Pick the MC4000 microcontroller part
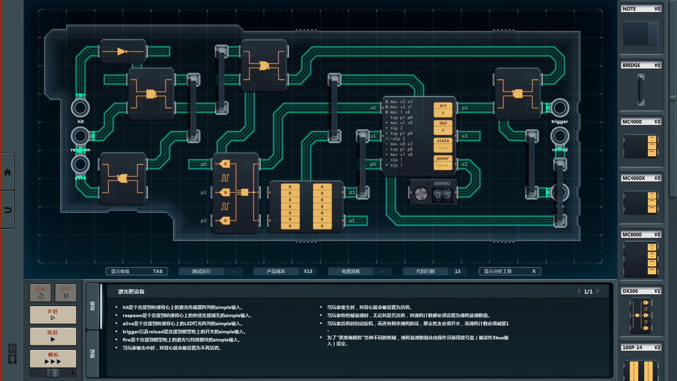Viewport: 677px width, 381px height. point(641,146)
